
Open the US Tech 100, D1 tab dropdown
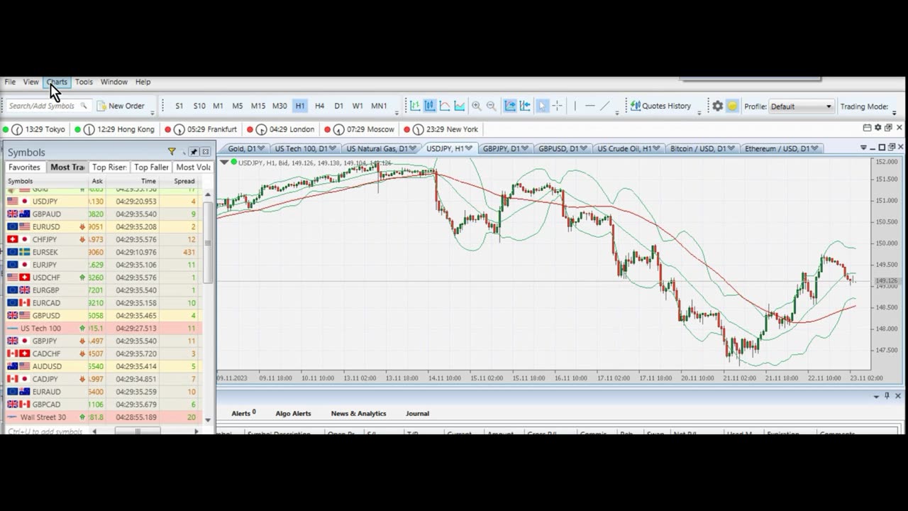pyautogui.click(x=332, y=148)
